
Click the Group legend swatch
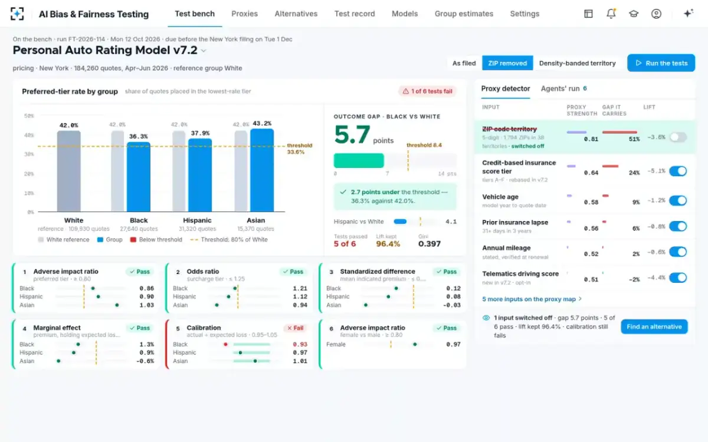100,240
